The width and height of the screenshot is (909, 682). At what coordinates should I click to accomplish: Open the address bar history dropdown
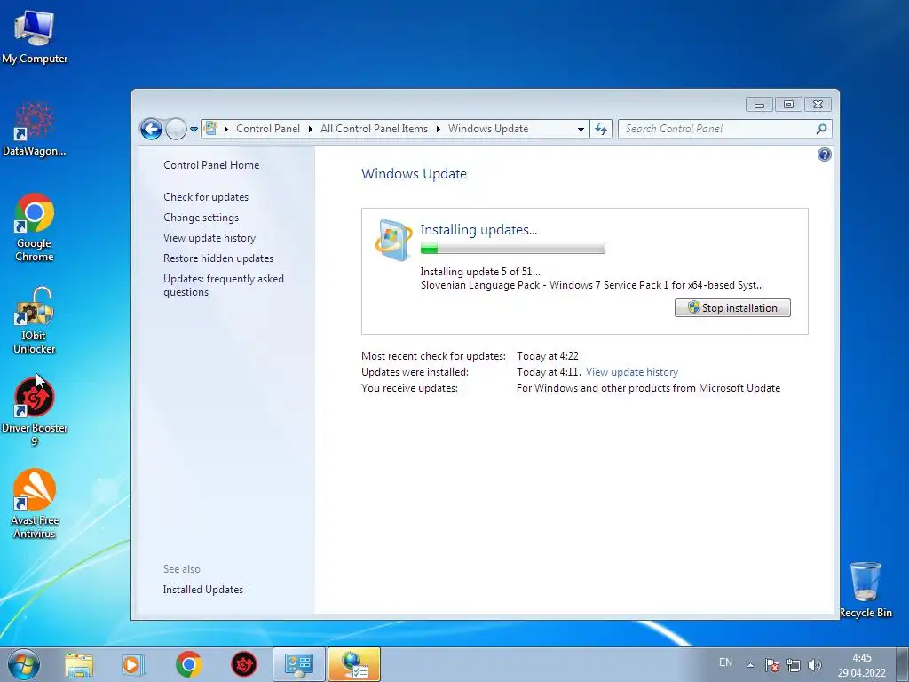click(581, 130)
